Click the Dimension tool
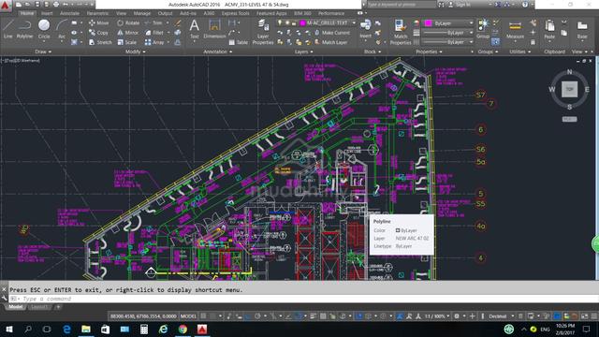The width and height of the screenshot is (599, 337). (214, 29)
